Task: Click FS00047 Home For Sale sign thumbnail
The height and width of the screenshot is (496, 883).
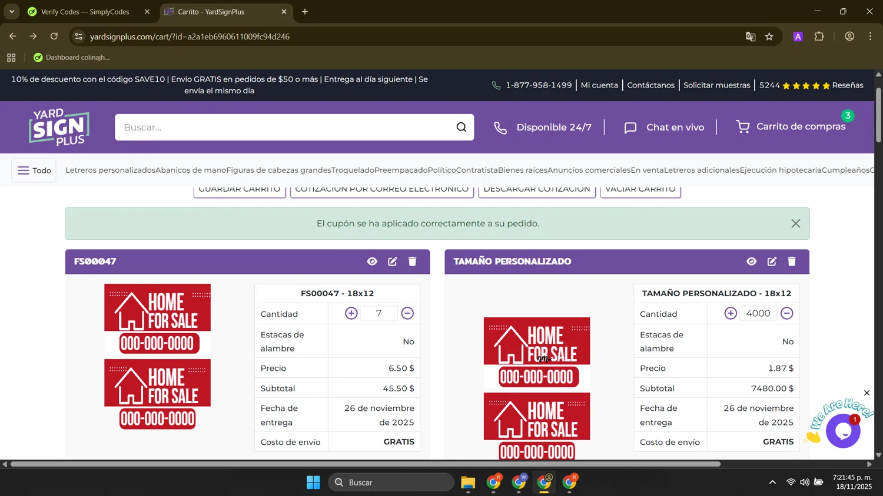Action: pos(157,357)
